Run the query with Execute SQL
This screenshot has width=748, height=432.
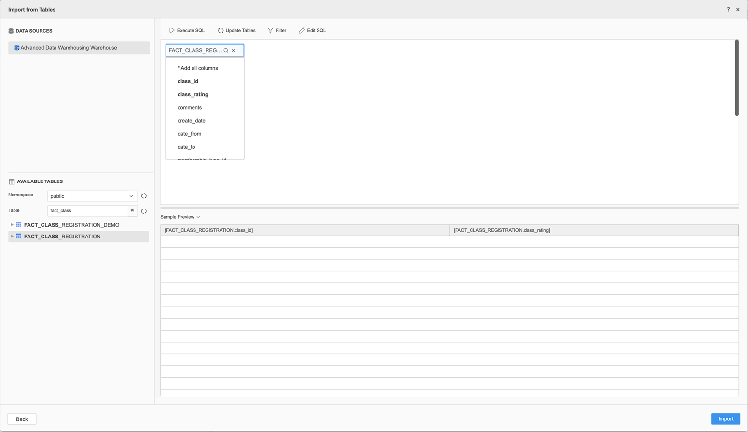pos(187,30)
